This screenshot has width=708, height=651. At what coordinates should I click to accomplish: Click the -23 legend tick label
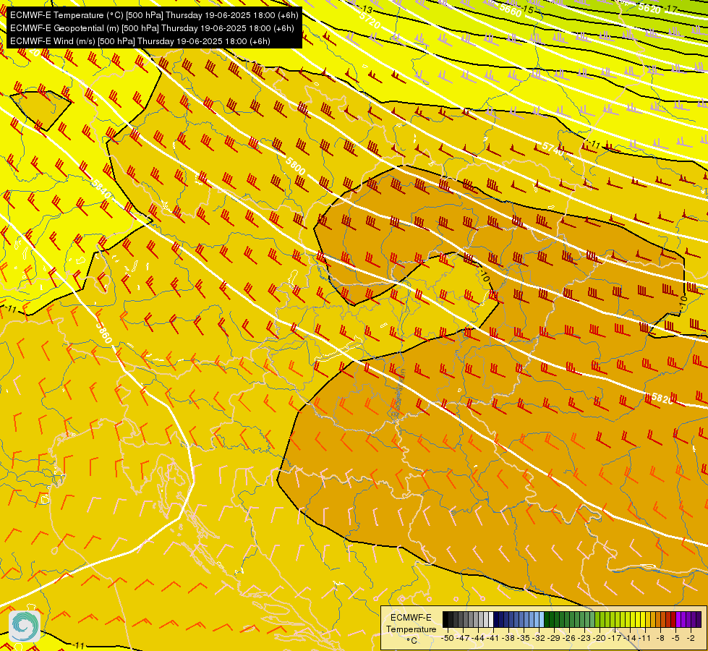[584, 638]
